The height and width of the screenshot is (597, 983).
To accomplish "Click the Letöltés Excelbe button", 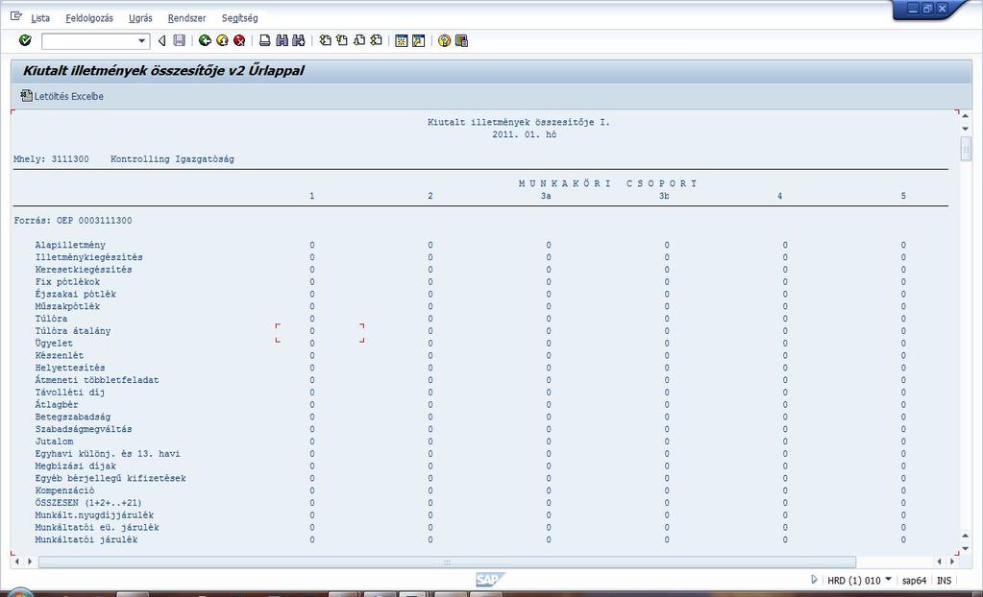I will pyautogui.click(x=62, y=96).
